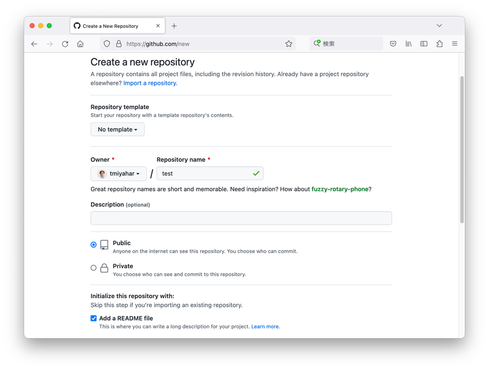Viewport: 489px width, 370px height.
Task: Click the 'Repository template' label
Action: click(120, 107)
